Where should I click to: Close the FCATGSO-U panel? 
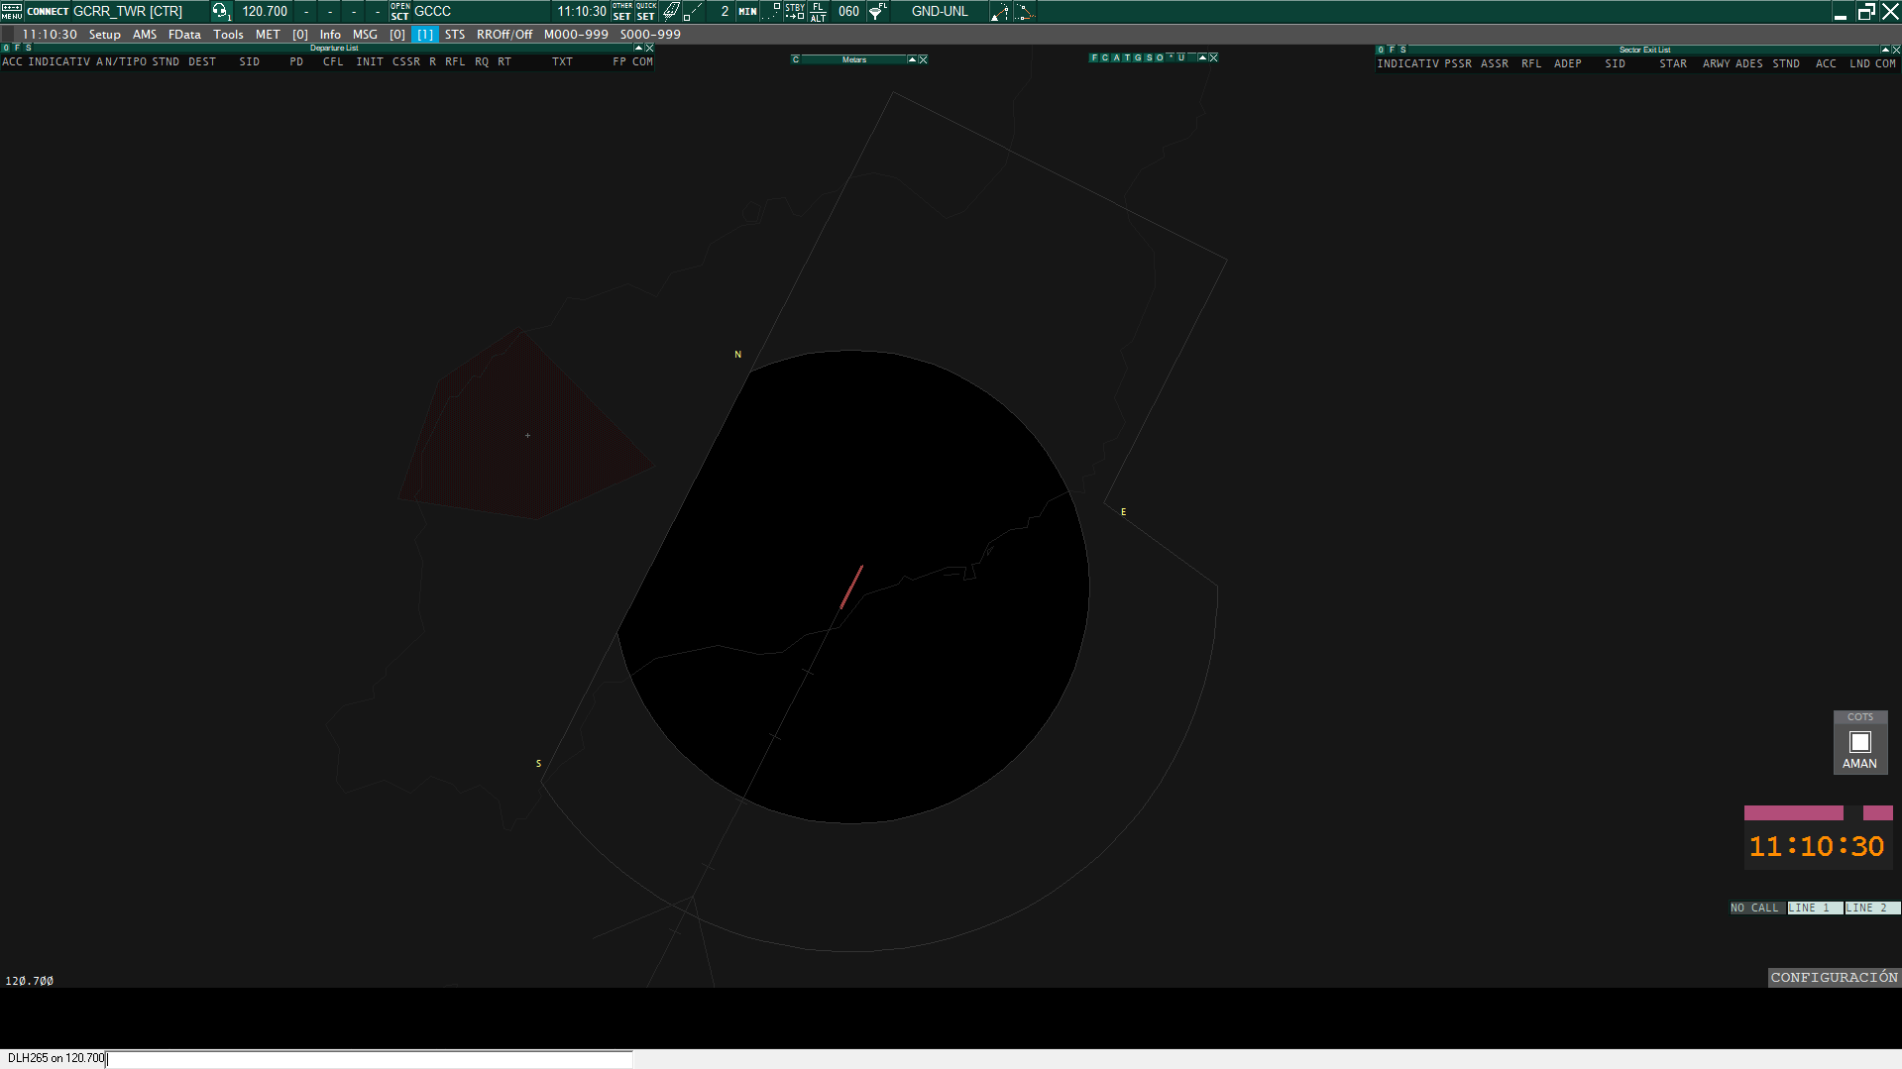1213,57
